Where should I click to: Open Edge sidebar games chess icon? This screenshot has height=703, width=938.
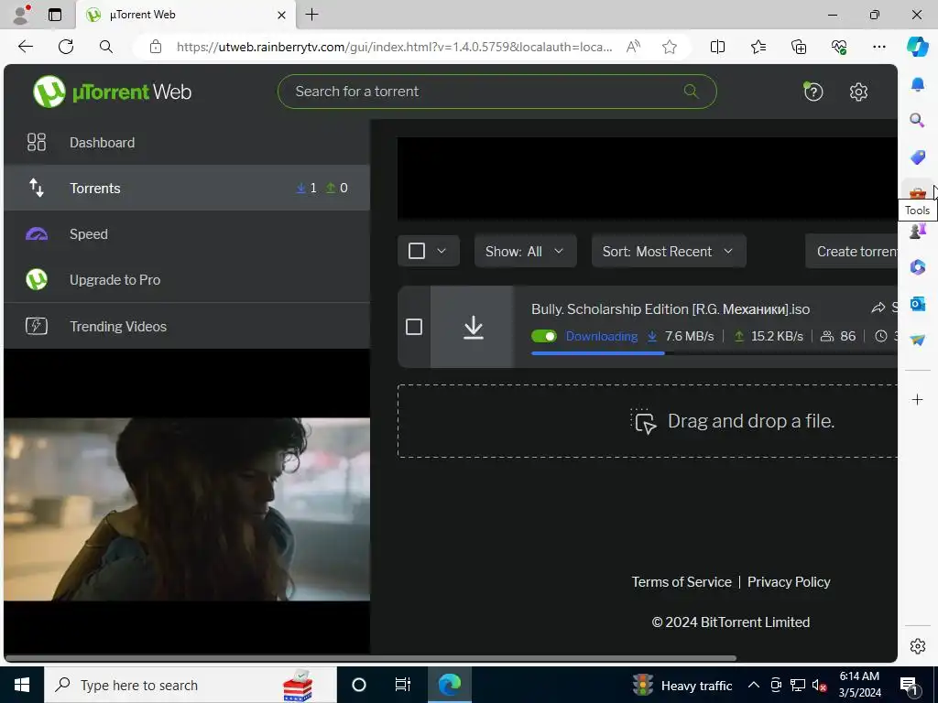click(x=917, y=230)
